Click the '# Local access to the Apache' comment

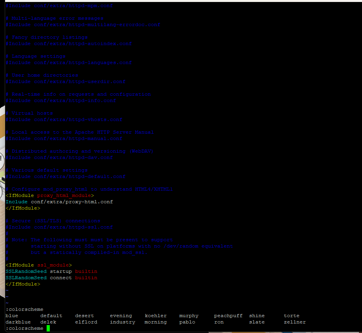(80, 132)
